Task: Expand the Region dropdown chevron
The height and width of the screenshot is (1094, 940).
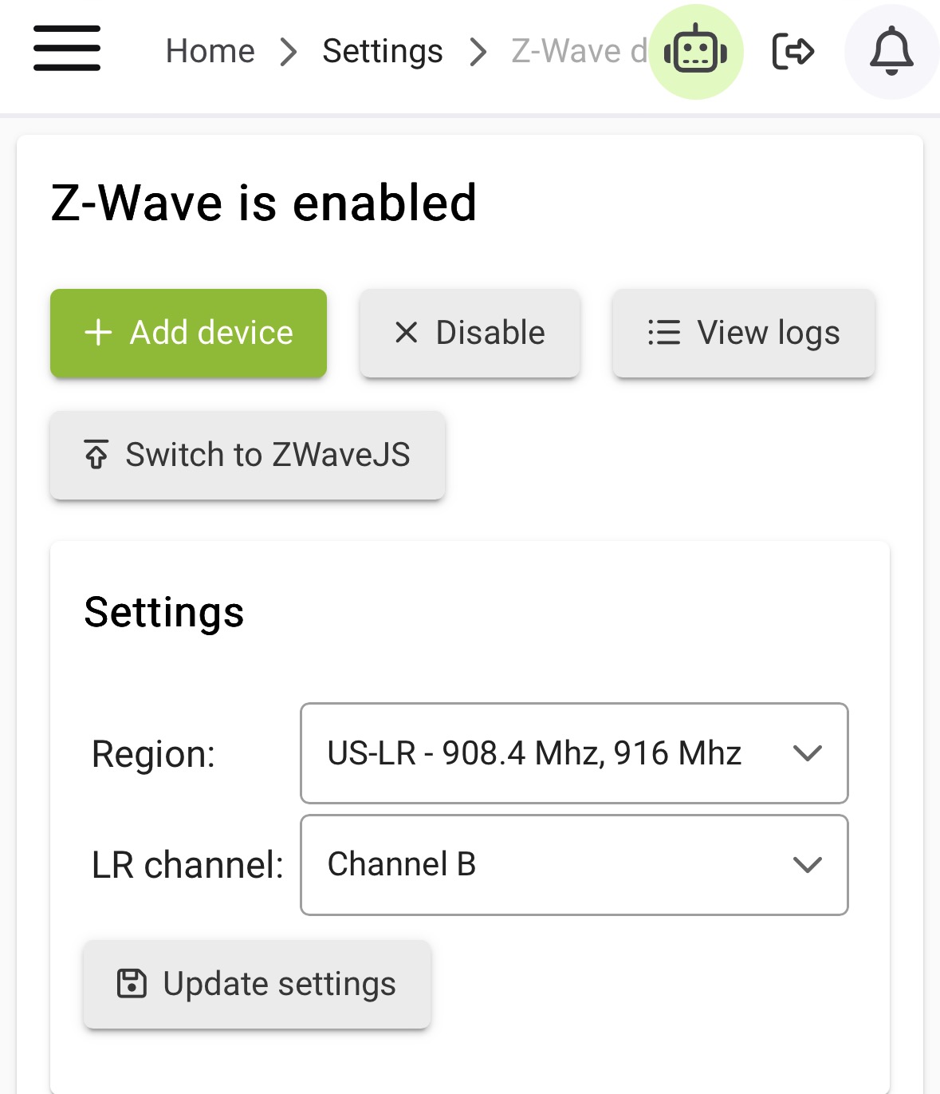Action: (808, 753)
